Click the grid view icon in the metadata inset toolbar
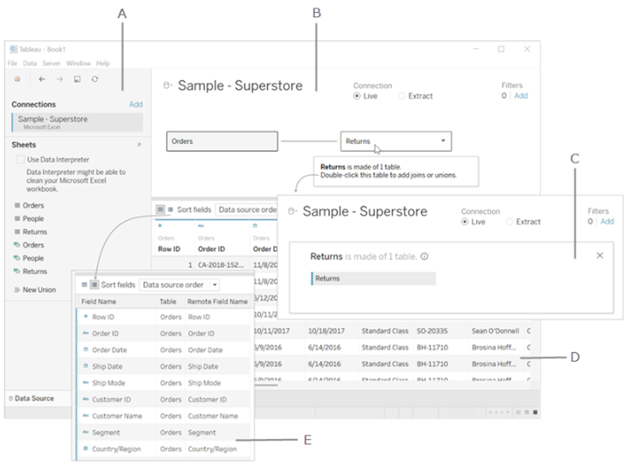 click(x=84, y=284)
